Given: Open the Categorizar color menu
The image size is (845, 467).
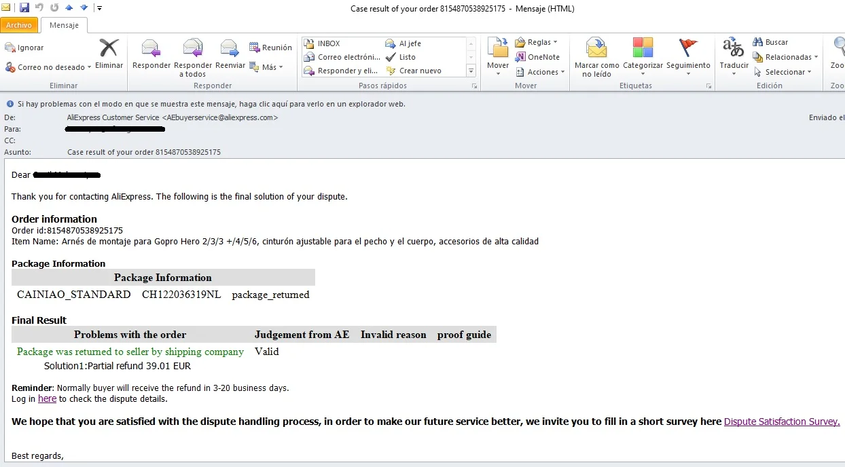Looking at the screenshot, I should tap(643, 56).
